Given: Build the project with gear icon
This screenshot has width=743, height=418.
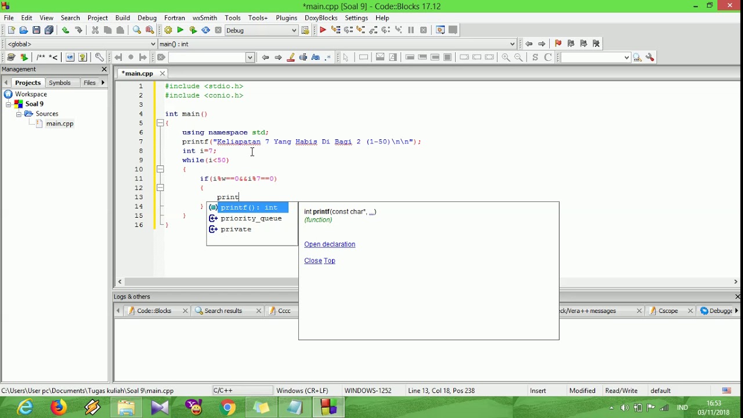Looking at the screenshot, I should pos(168,30).
